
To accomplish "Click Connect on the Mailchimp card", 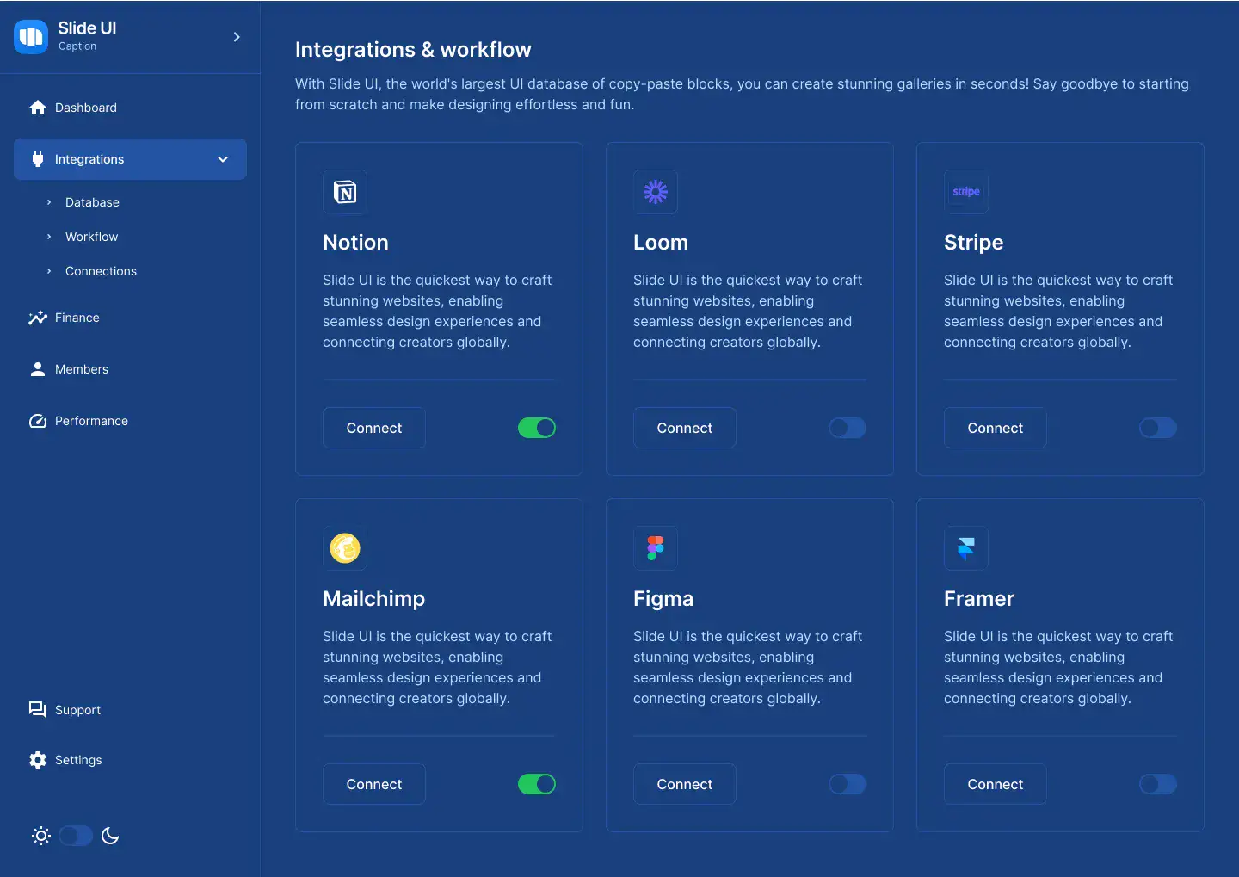I will click(x=374, y=784).
